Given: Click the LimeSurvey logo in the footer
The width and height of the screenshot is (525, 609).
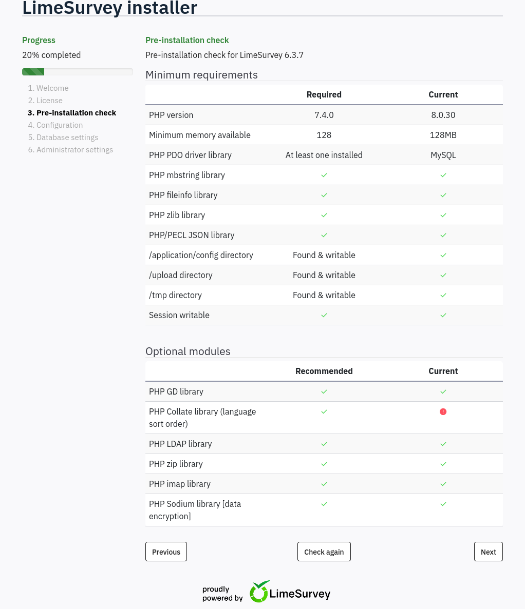Looking at the screenshot, I should click(x=290, y=593).
